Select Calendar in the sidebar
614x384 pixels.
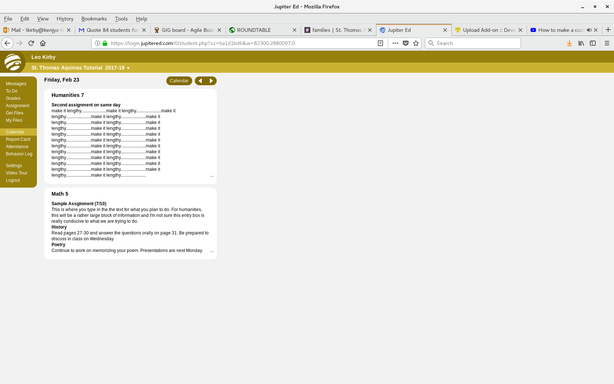(18, 132)
